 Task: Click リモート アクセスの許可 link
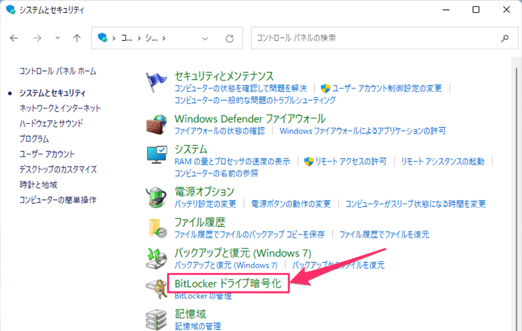pyautogui.click(x=351, y=162)
